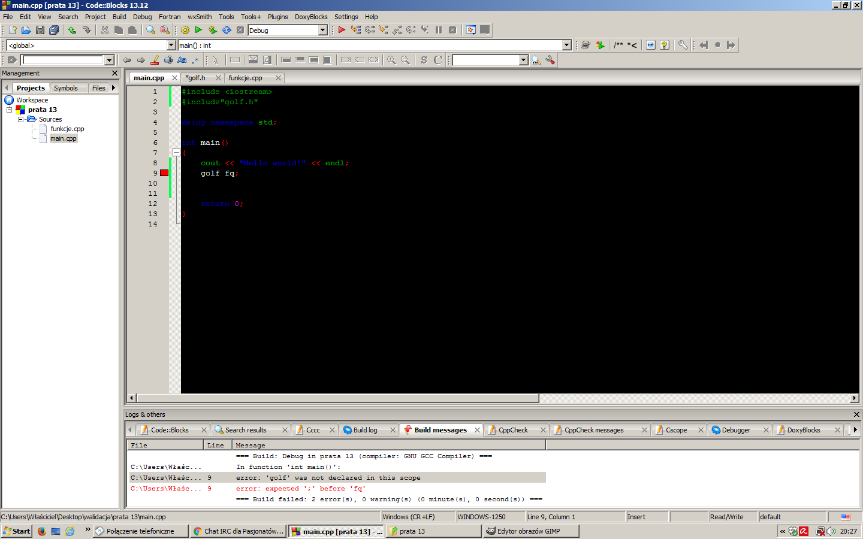The width and height of the screenshot is (863, 539).
Task: Toggle highlight occurrences marker icon
Action: [155, 60]
